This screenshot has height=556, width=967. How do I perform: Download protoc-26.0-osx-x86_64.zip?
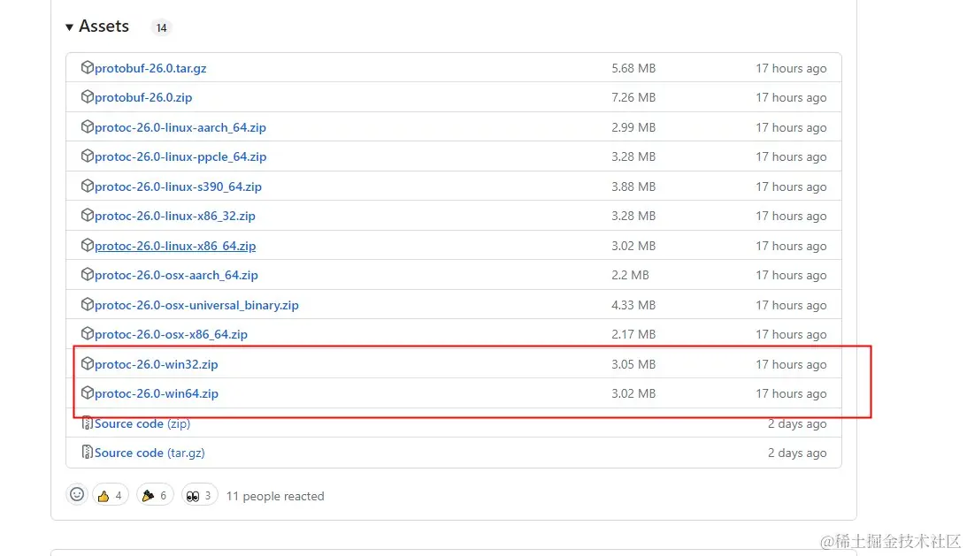pyautogui.click(x=171, y=334)
